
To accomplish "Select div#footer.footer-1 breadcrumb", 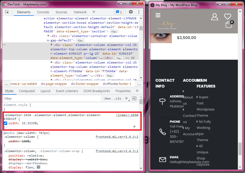I will pos(117,84).
